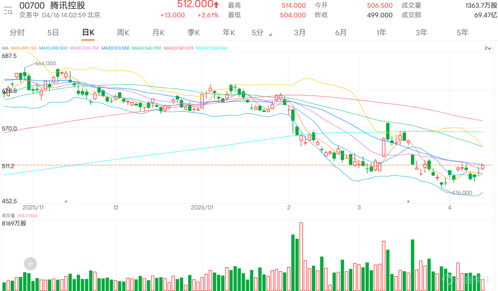Click the blue event dot near December

click(x=66, y=202)
